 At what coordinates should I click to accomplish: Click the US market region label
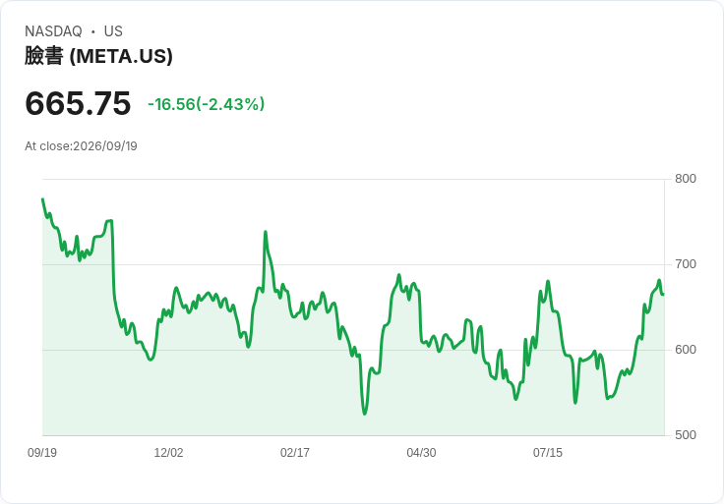point(113,31)
